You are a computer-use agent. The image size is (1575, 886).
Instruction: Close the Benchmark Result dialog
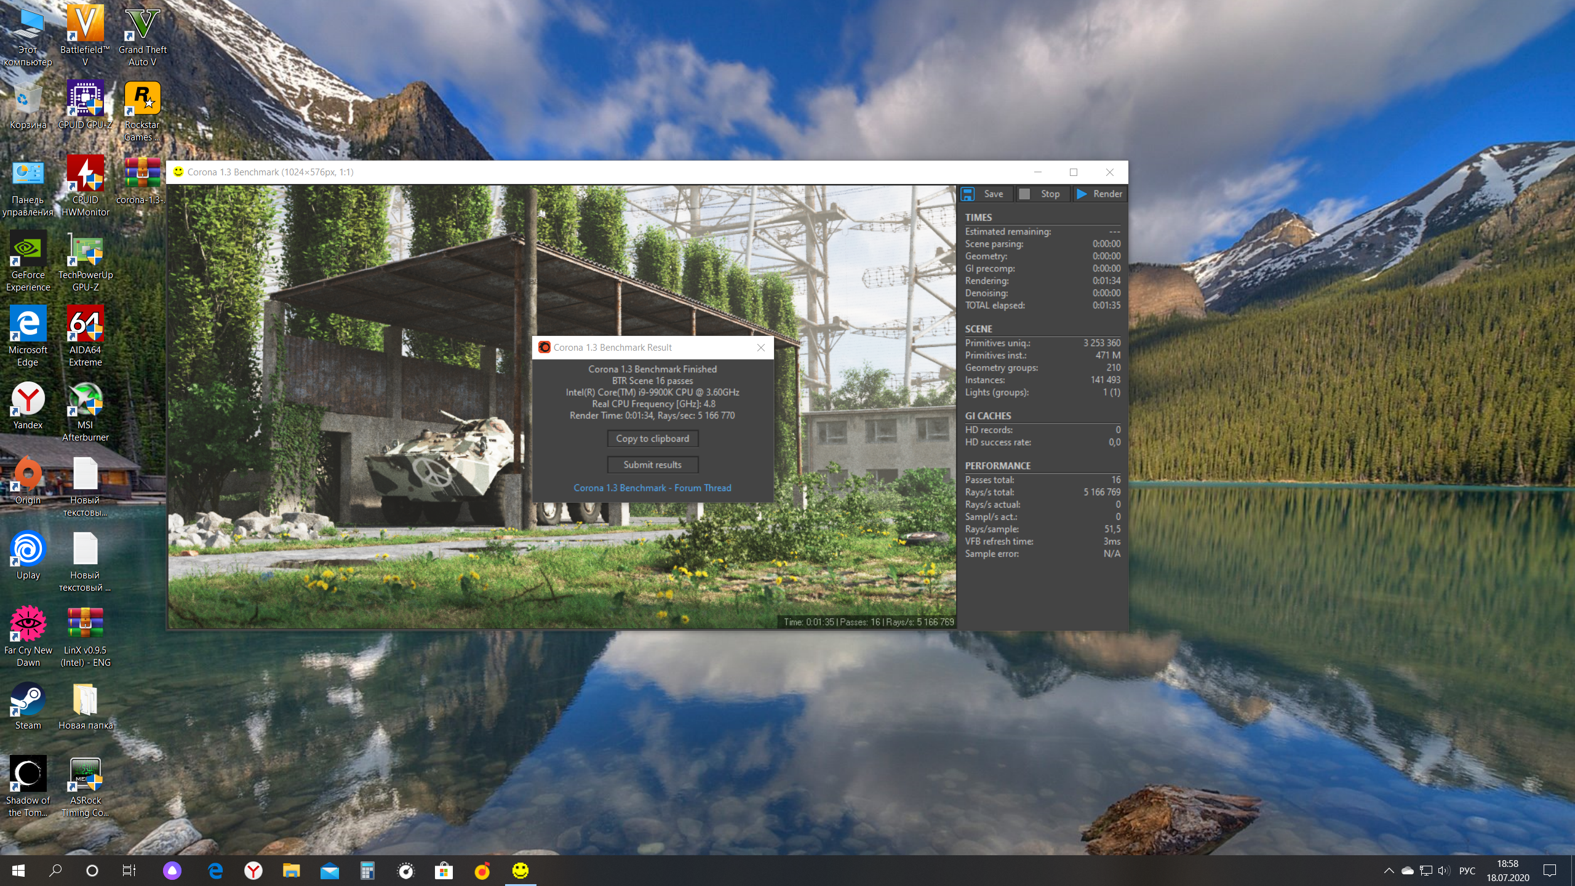(761, 348)
